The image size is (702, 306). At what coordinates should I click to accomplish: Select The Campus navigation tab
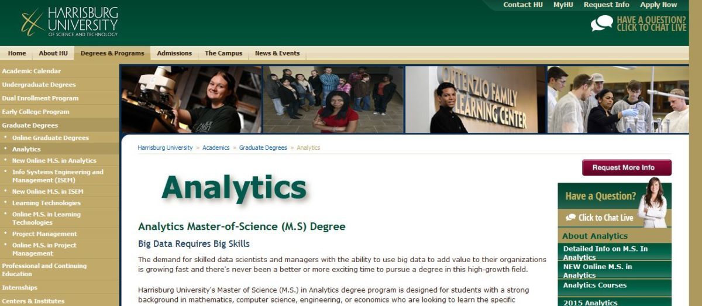pyautogui.click(x=223, y=53)
